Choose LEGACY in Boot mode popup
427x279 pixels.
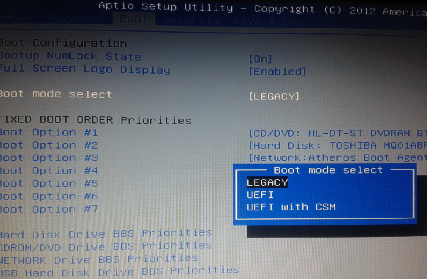tap(267, 182)
